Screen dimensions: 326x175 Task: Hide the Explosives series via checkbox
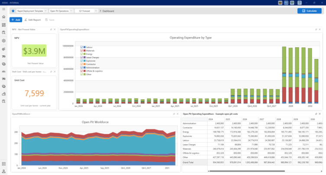[81, 61]
